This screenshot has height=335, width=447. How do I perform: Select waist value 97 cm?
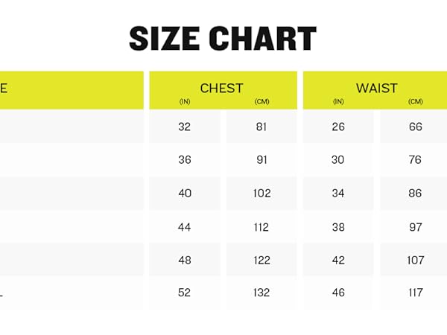pyautogui.click(x=416, y=227)
